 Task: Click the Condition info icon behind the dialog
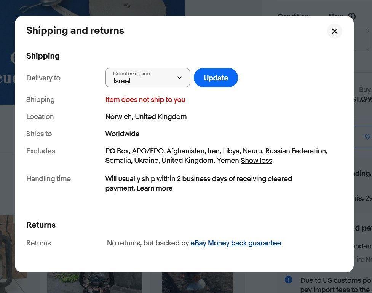pyautogui.click(x=352, y=16)
